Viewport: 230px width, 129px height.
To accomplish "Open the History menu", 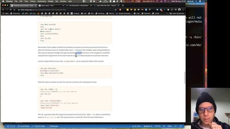I will (33, 1).
